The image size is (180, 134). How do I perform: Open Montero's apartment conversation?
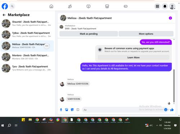pos(27,57)
